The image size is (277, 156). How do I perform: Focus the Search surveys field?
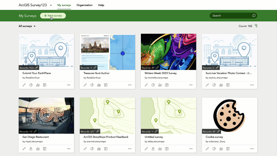[233, 16]
